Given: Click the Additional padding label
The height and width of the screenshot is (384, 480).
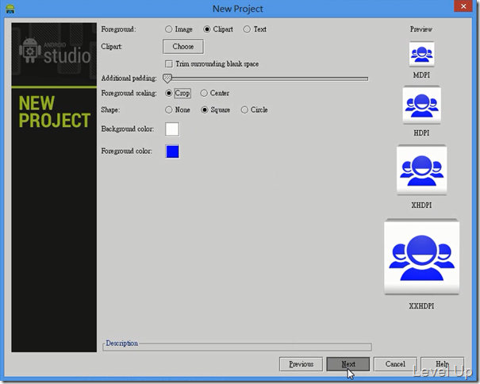Looking at the screenshot, I should pos(129,79).
